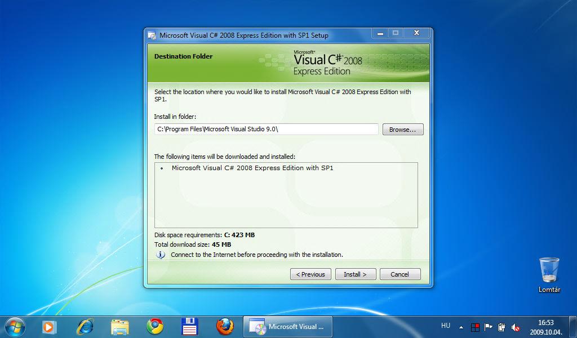Click the power plug tray icon
Viewport: 577px width, 338px height.
501,327
